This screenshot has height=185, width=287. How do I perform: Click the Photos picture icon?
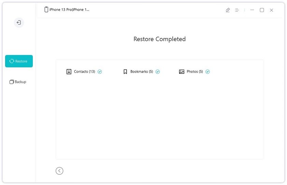click(x=182, y=71)
